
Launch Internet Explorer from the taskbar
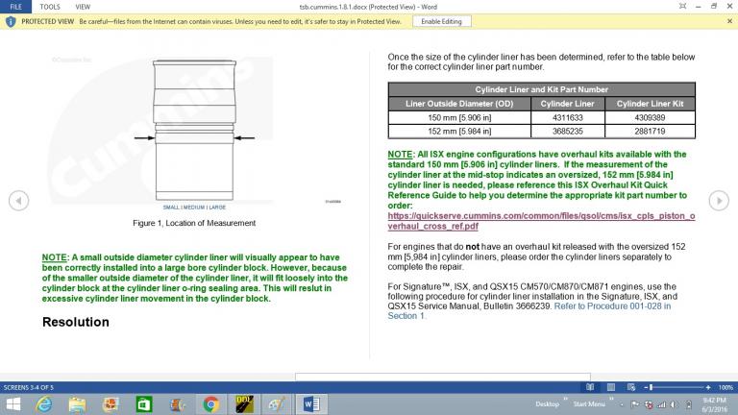(44, 404)
